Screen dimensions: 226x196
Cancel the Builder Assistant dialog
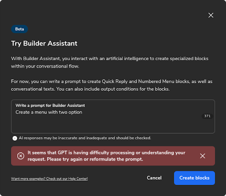point(154,178)
